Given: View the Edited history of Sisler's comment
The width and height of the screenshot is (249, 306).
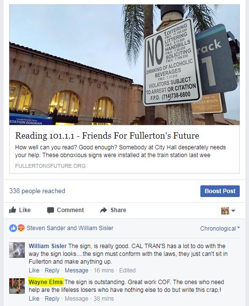Looking at the screenshot, I should [127, 270].
